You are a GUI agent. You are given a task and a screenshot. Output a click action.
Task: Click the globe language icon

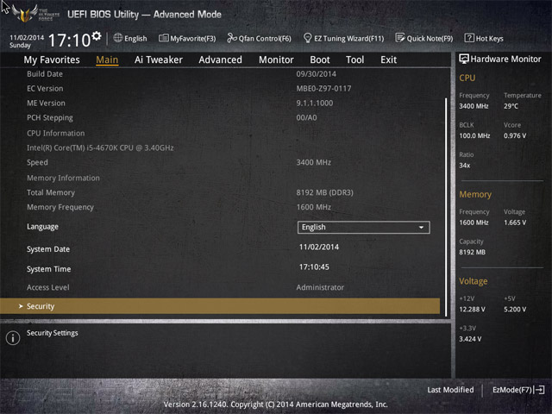[118, 38]
